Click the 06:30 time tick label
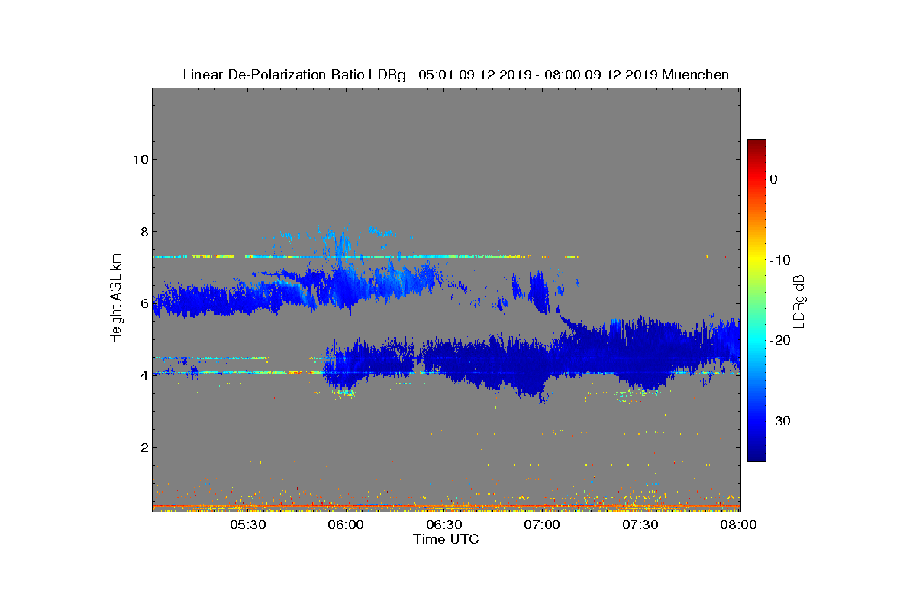Screen dimensions: 916x610 (x=445, y=525)
